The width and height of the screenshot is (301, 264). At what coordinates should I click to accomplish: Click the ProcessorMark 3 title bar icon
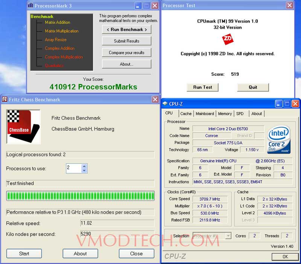tap(30, 5)
